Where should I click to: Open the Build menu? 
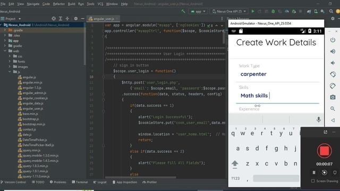[x=71, y=4]
